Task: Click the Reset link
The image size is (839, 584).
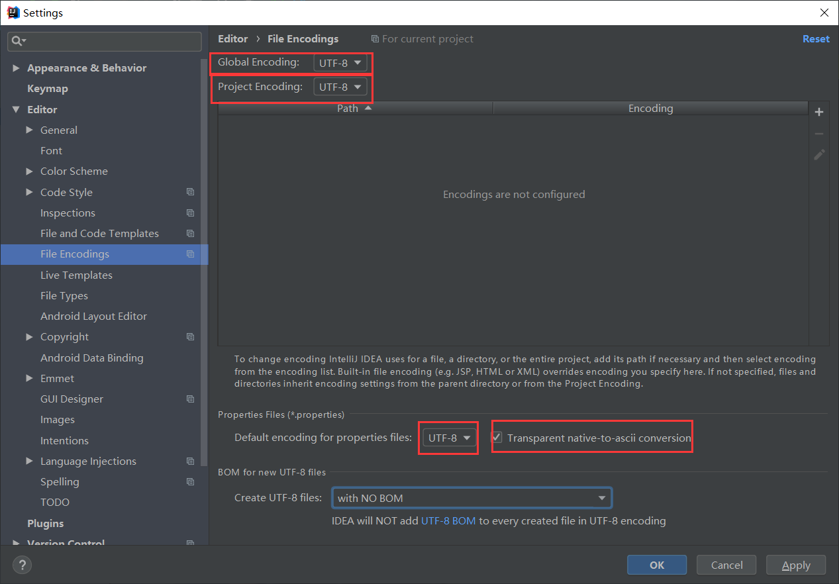Action: point(816,39)
